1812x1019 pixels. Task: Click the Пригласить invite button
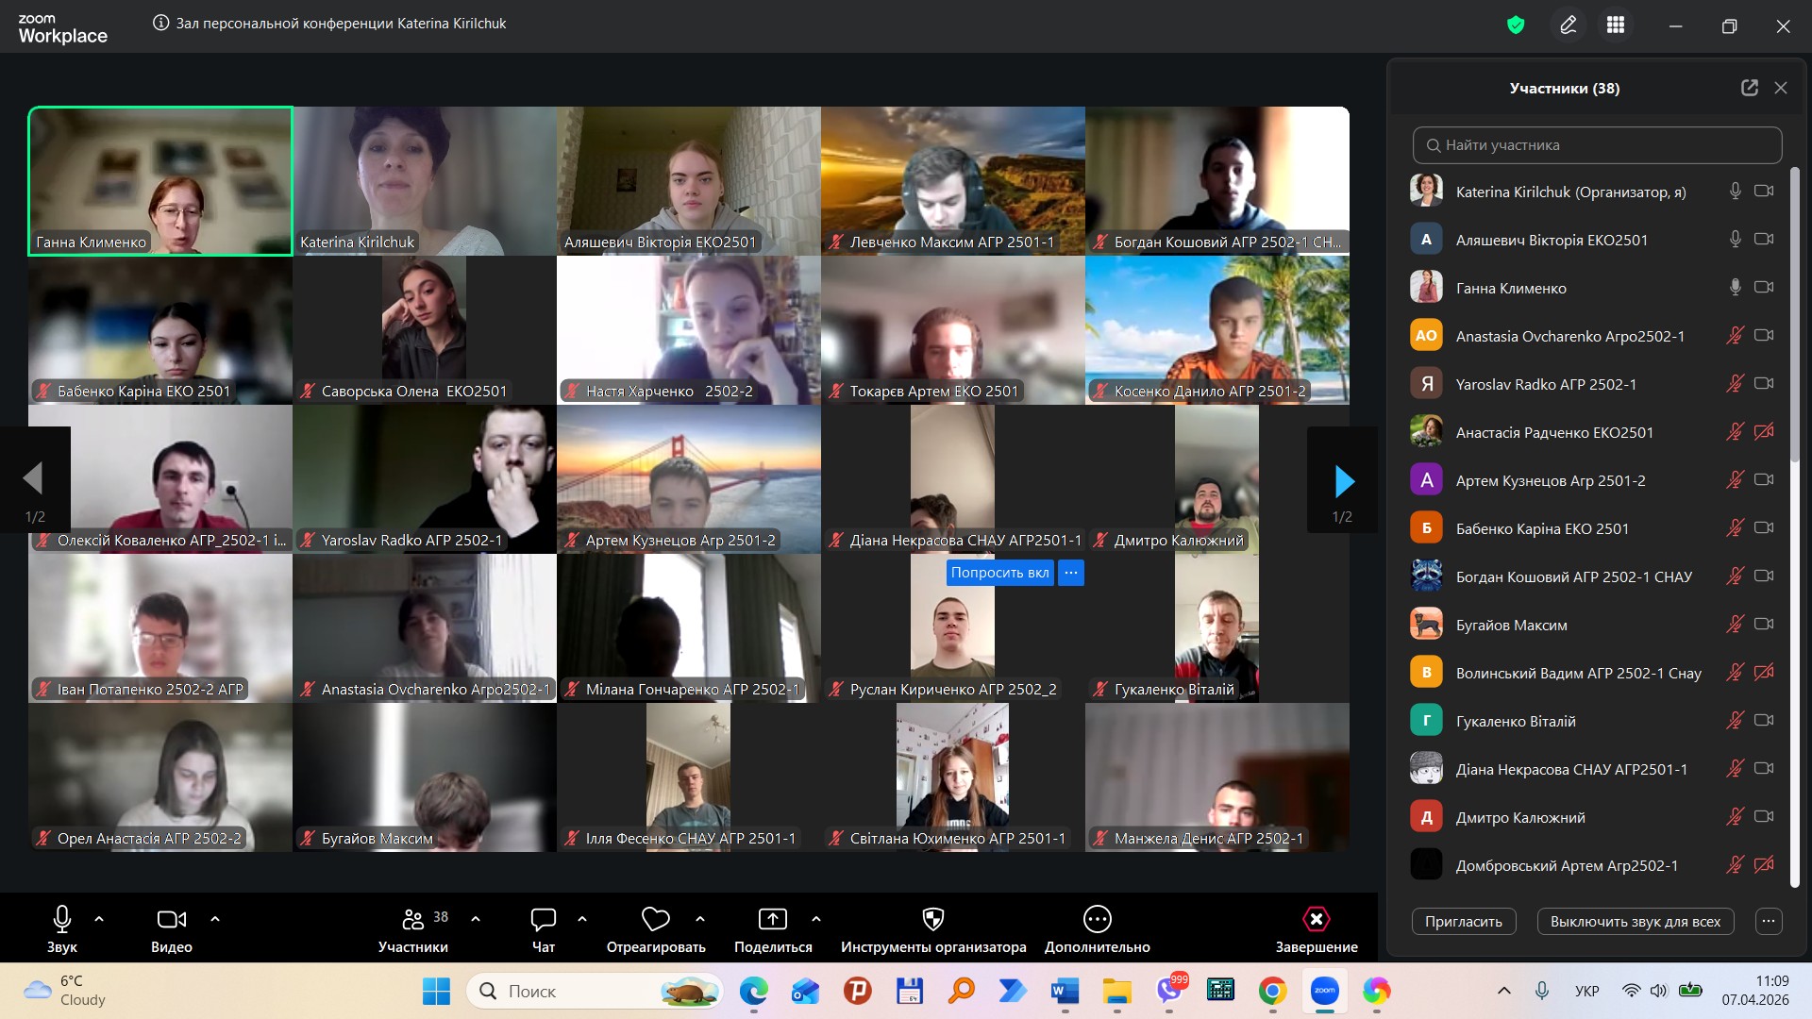coord(1463,922)
